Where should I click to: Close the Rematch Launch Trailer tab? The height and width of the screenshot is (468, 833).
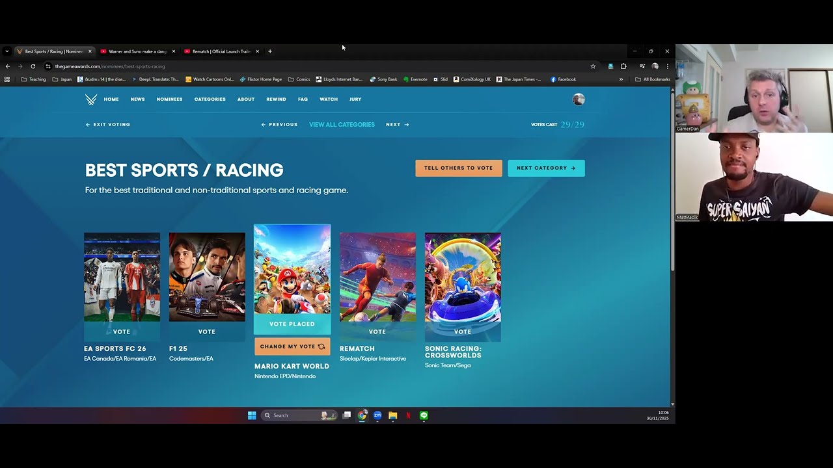(257, 51)
